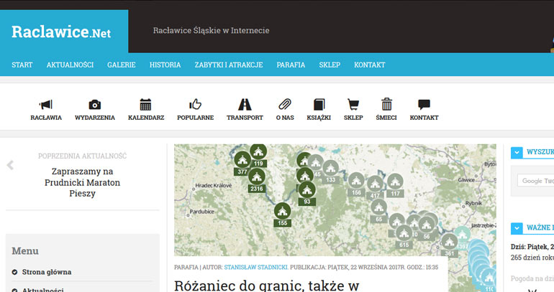Viewport: 554px width, 292px height.
Task: Click church map marker labeled 119
Action: pyautogui.click(x=258, y=156)
